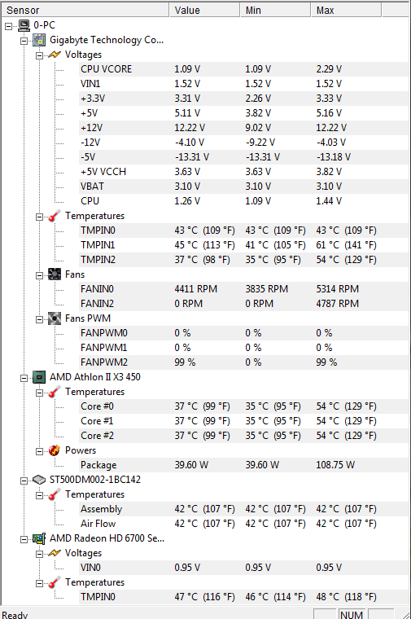Click the Gigabyte motherboard icon
This screenshot has width=411, height=619.
click(x=39, y=40)
